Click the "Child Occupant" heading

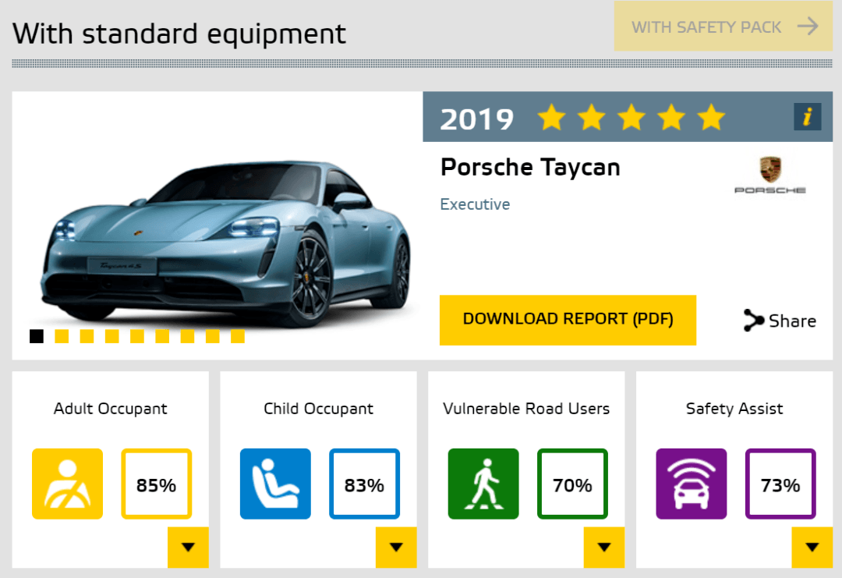[318, 409]
